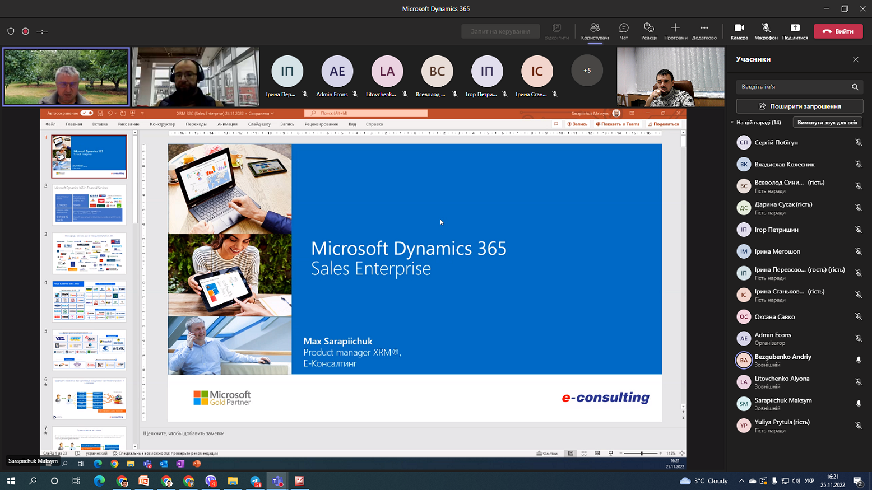The width and height of the screenshot is (872, 490).
Task: Toggle microphone for Bezgubenko Andriy
Action: 858,360
